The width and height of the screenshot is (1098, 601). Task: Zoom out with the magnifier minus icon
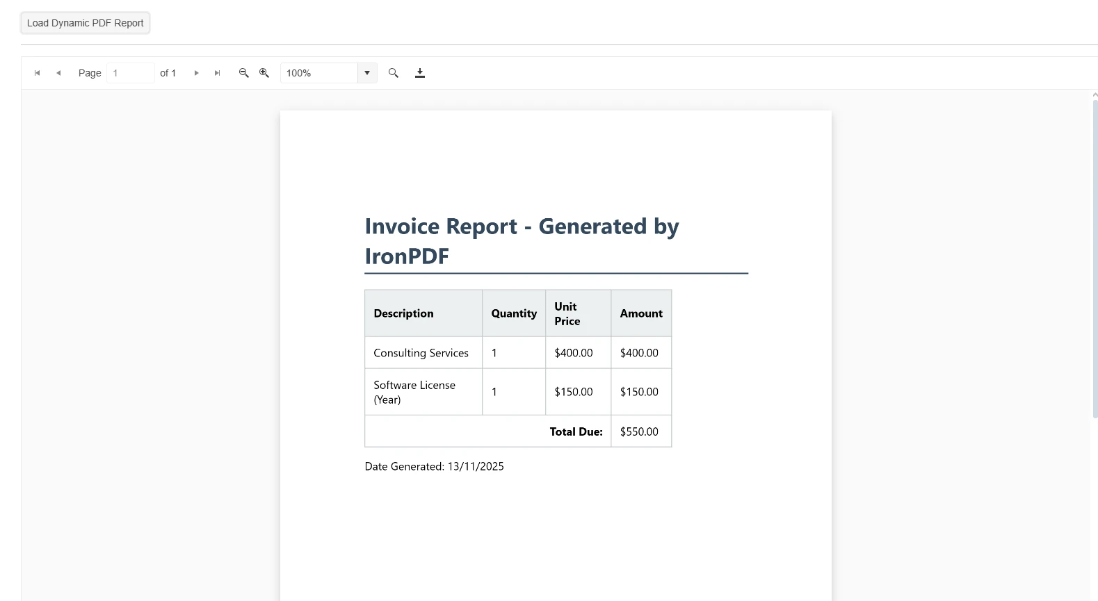pos(244,73)
